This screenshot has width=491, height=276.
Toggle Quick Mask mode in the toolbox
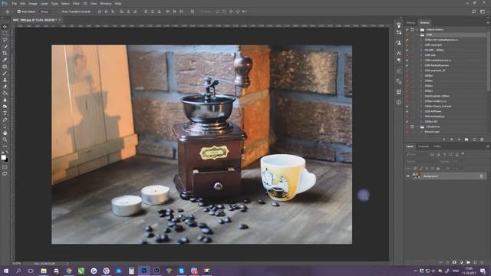[x=5, y=167]
